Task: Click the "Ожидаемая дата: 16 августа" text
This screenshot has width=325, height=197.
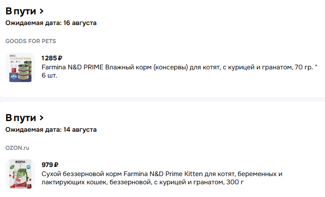Action: click(51, 23)
